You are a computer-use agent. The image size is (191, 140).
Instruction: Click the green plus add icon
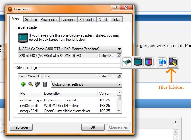[x=23, y=84]
